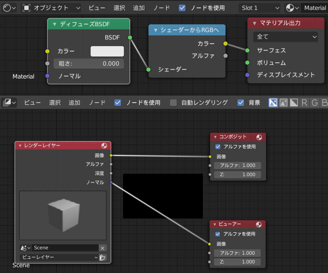Click アルファ slider on Composite node
The image size is (328, 273).
[237, 165]
